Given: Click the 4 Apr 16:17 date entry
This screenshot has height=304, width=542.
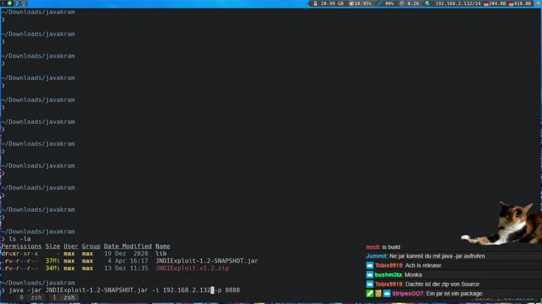Looking at the screenshot, I should tap(128, 261).
